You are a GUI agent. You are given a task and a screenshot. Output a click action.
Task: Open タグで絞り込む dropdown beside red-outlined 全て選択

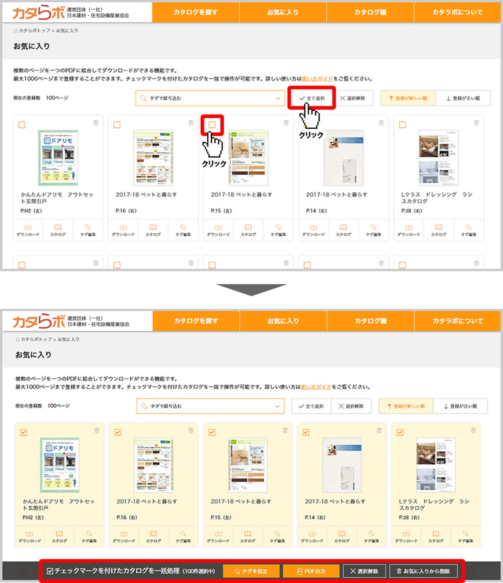210,98
